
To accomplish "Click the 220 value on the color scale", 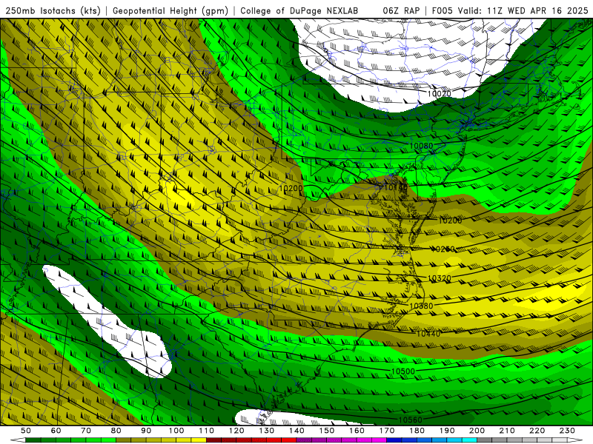I will point(537,431).
